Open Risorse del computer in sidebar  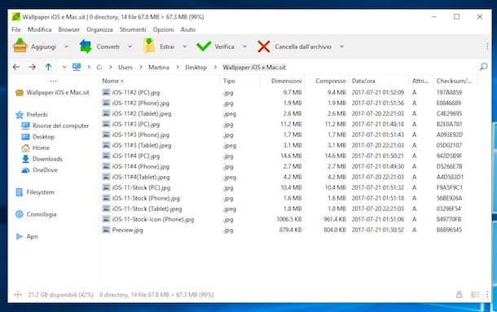(x=60, y=126)
